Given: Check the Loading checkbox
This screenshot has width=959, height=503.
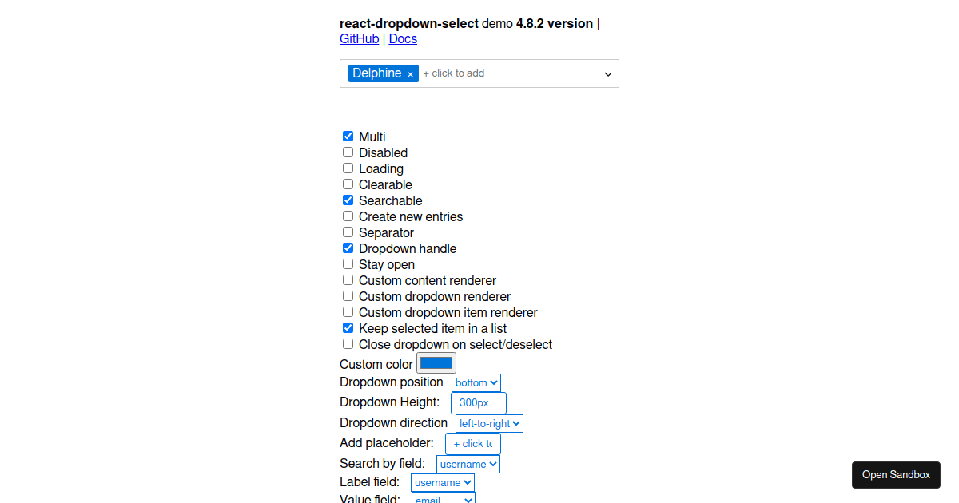Looking at the screenshot, I should (348, 168).
